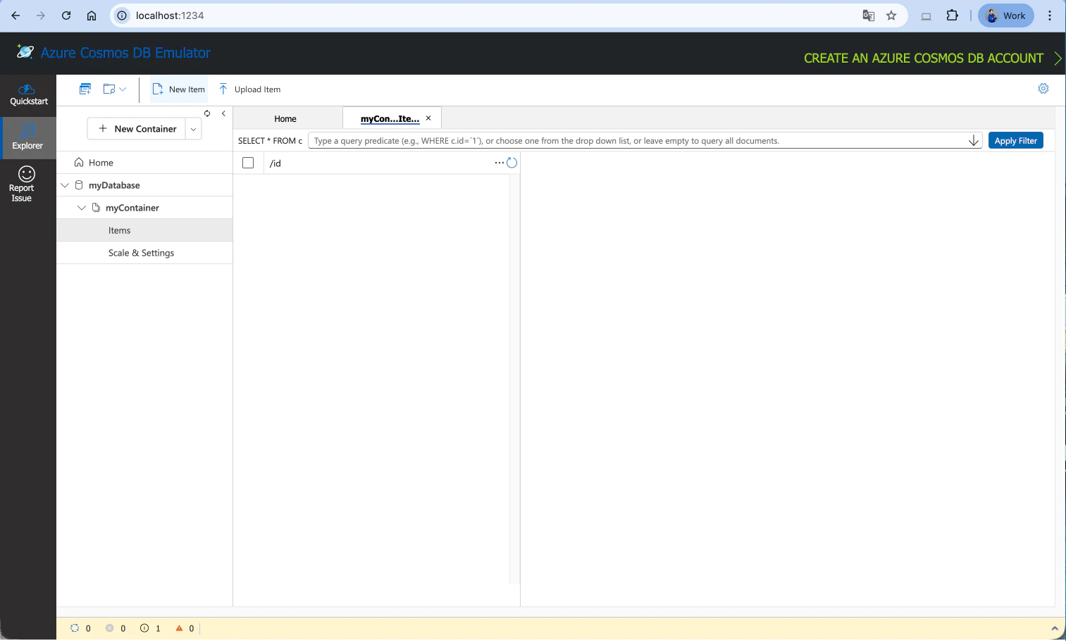
Task: Open the browser three-dot menu
Action: point(1050,15)
